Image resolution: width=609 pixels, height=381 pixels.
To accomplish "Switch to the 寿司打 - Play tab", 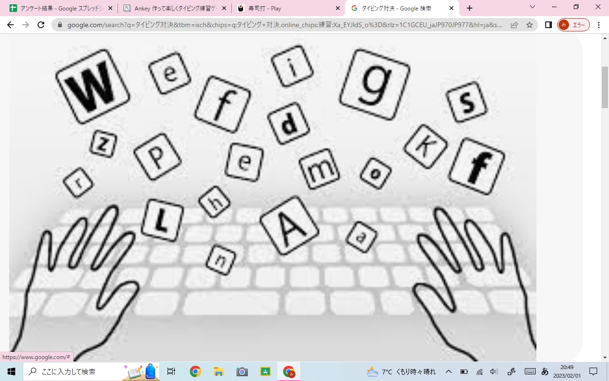I will pyautogui.click(x=285, y=8).
